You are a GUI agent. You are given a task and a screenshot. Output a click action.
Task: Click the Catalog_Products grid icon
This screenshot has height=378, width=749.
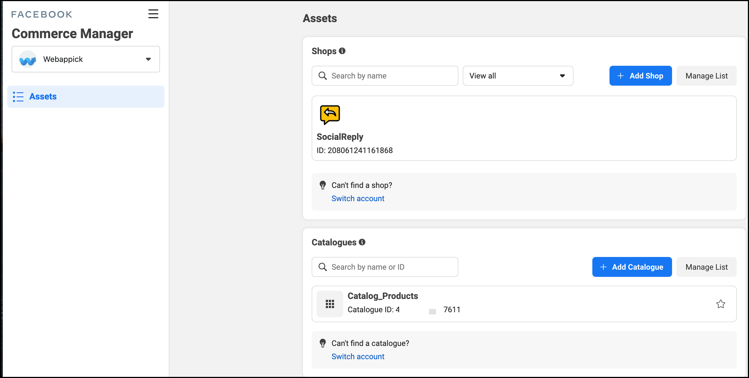(x=330, y=304)
